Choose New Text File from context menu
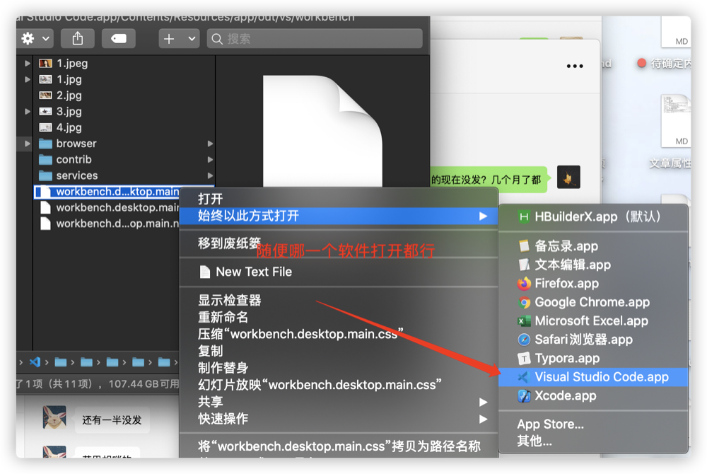The height and width of the screenshot is (474, 707). [x=338, y=272]
